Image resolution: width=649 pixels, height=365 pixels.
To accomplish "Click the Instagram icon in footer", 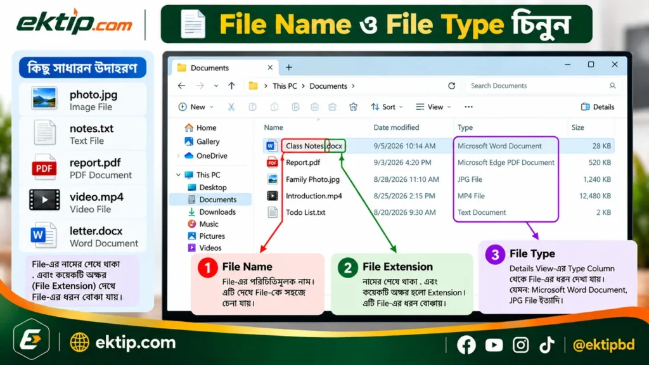I will coord(520,345).
